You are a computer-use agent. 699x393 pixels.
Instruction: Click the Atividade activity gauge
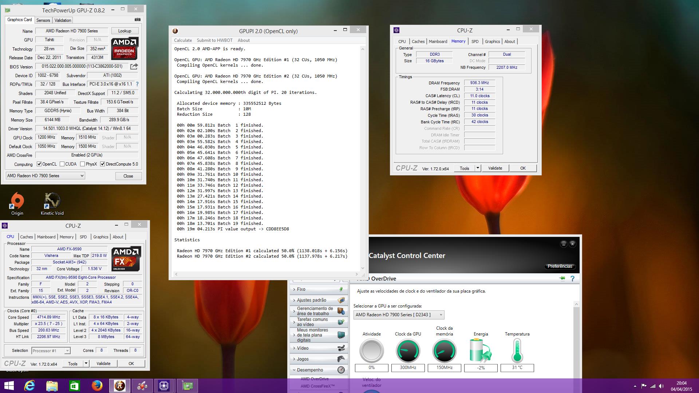(x=371, y=350)
